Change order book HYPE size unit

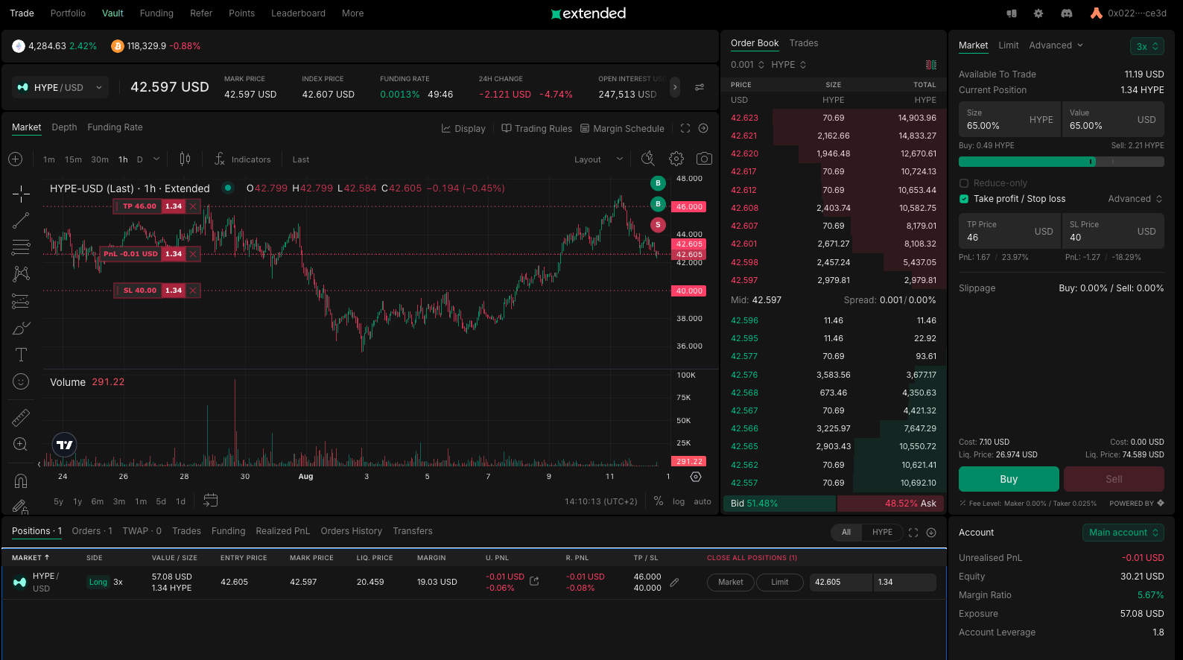[789, 65]
